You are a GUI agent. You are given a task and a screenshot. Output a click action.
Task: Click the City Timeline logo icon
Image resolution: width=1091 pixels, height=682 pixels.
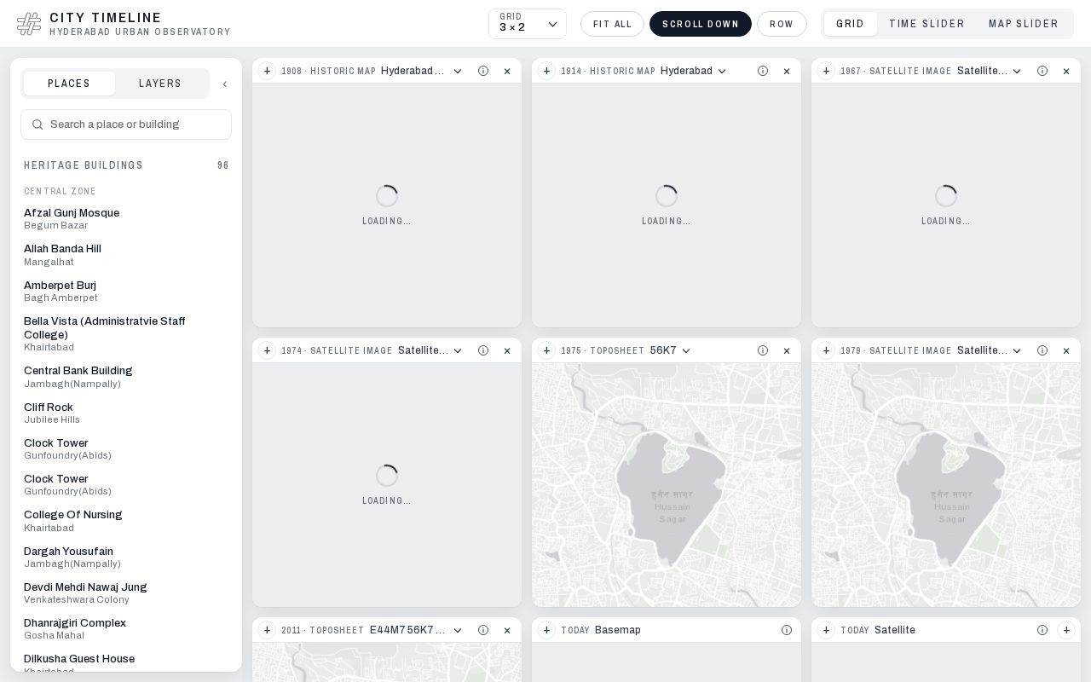(29, 24)
